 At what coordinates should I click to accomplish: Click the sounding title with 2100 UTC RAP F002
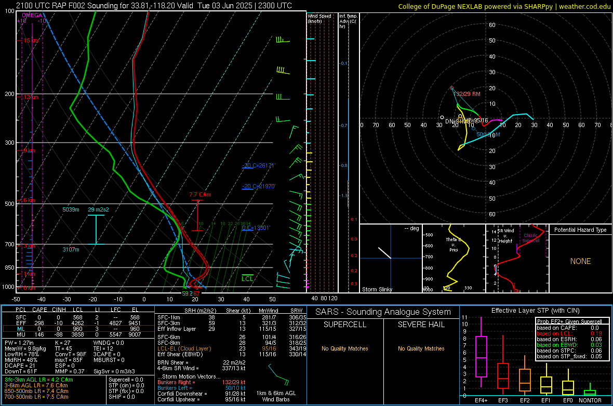154,6
